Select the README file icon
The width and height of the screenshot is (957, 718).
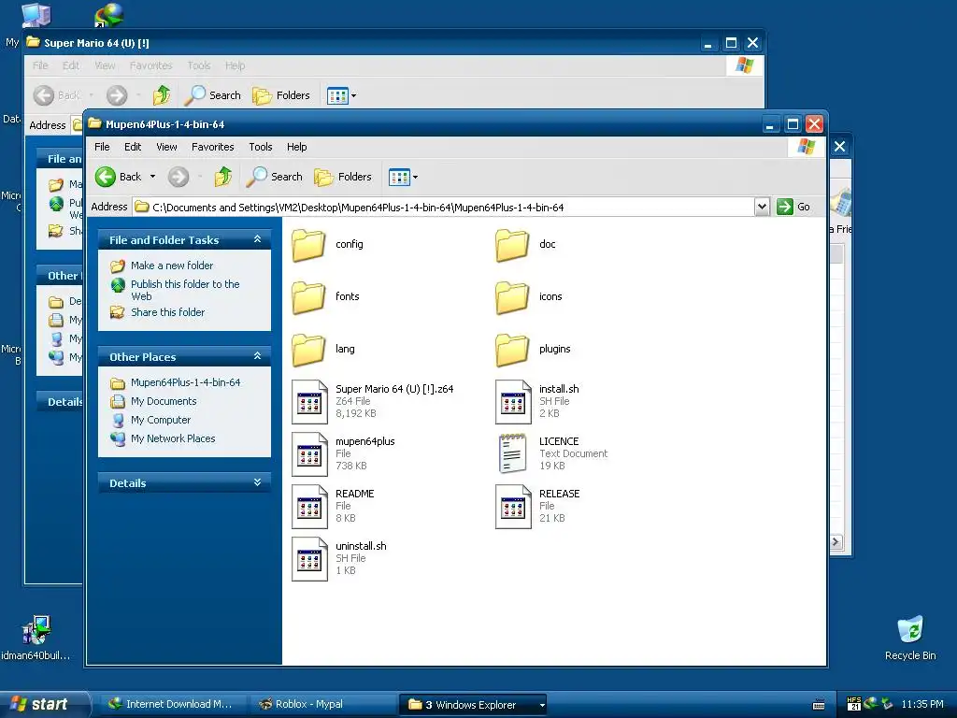(309, 507)
